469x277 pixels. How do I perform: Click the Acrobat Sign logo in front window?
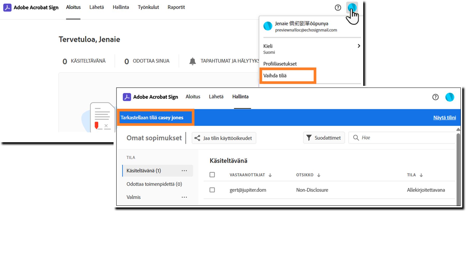[x=127, y=97]
